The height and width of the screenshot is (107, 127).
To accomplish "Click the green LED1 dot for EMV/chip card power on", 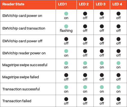I will tap(66, 14).
